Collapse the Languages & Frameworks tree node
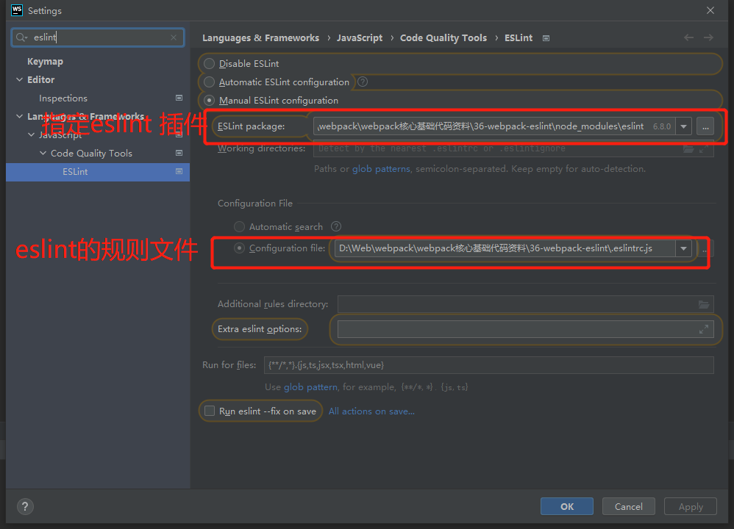 pyautogui.click(x=20, y=116)
